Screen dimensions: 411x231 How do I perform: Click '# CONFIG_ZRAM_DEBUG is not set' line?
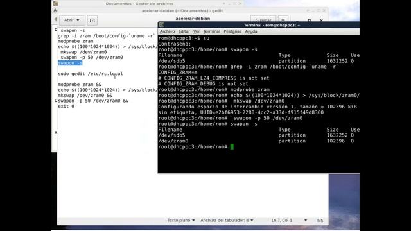203,84
